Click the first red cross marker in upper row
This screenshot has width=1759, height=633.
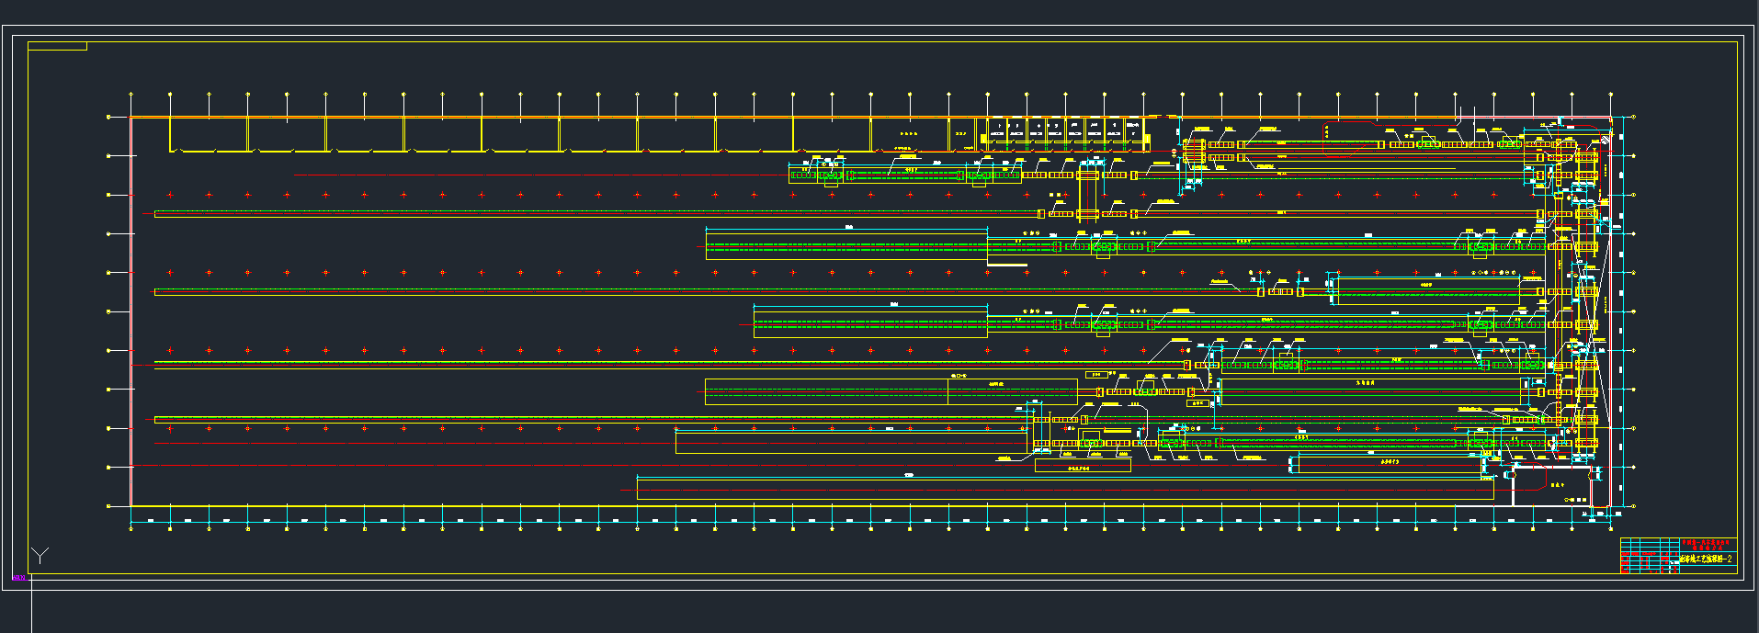[170, 195]
